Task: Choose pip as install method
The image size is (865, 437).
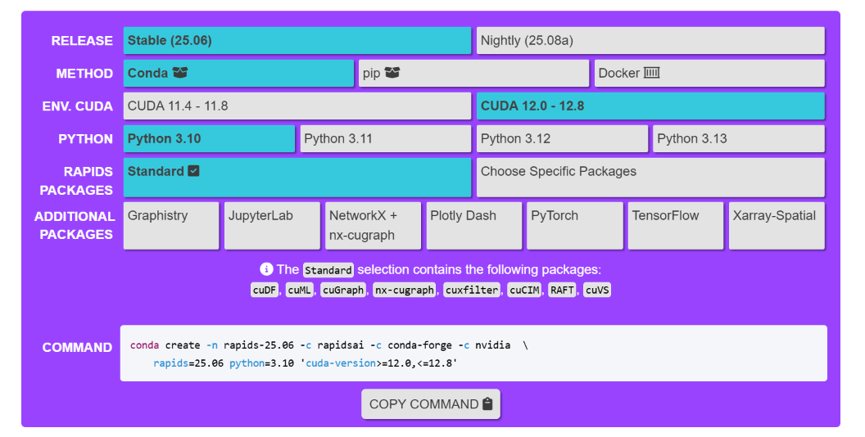Action: pyautogui.click(x=474, y=74)
